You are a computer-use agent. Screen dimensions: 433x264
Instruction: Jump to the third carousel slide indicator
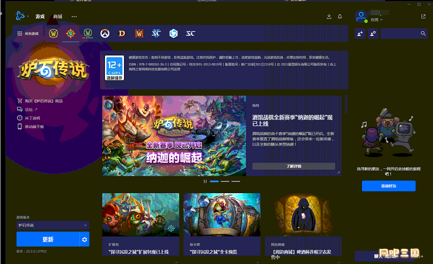point(236,181)
